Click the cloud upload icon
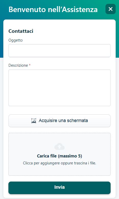 (59, 146)
